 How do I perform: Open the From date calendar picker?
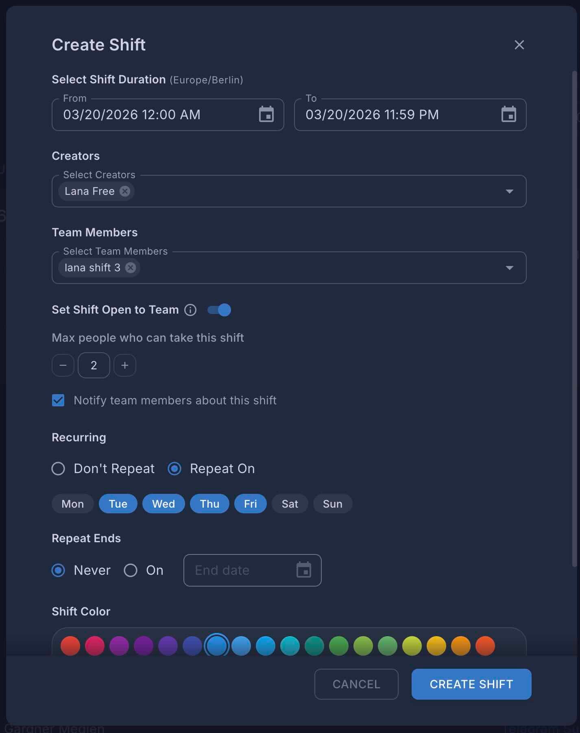(266, 114)
